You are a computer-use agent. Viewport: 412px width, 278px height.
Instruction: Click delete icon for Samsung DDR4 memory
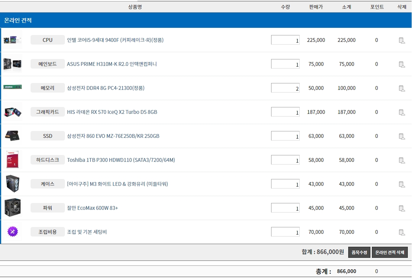click(402, 88)
